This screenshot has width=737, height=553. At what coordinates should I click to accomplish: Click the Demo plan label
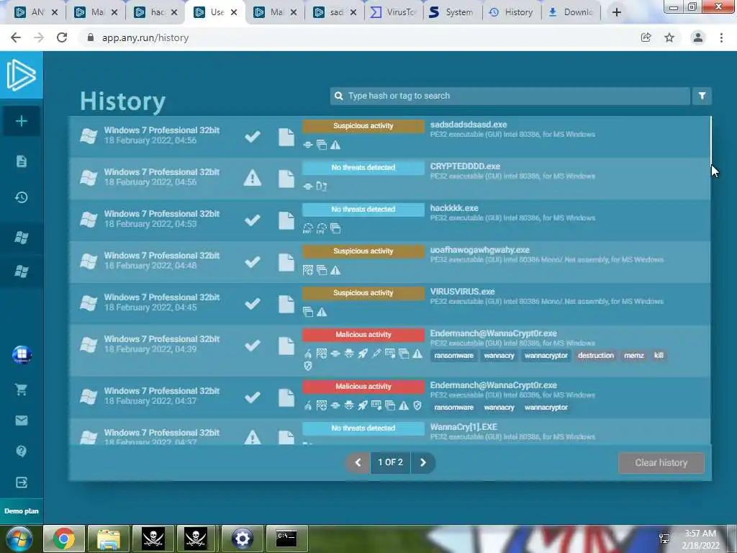click(22, 511)
